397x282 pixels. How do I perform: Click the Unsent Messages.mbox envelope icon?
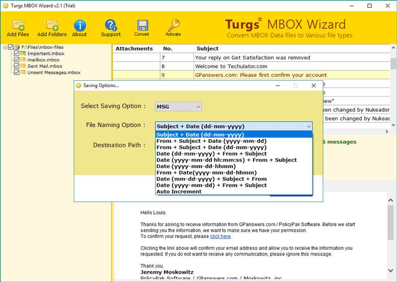23,72
